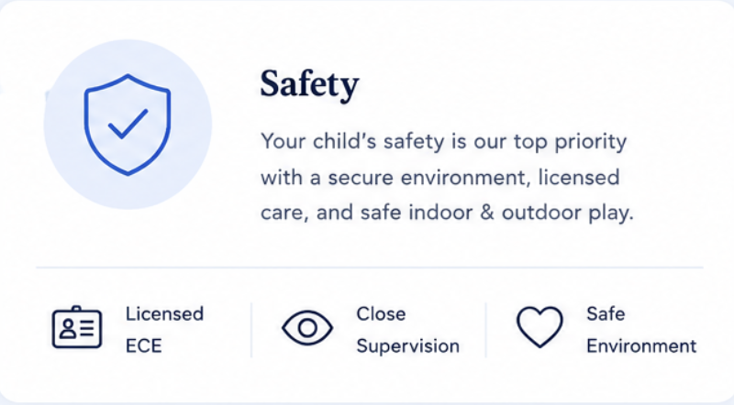Click the line "Your child's safety is our top priority"
The width and height of the screenshot is (734, 405).
[x=444, y=142]
